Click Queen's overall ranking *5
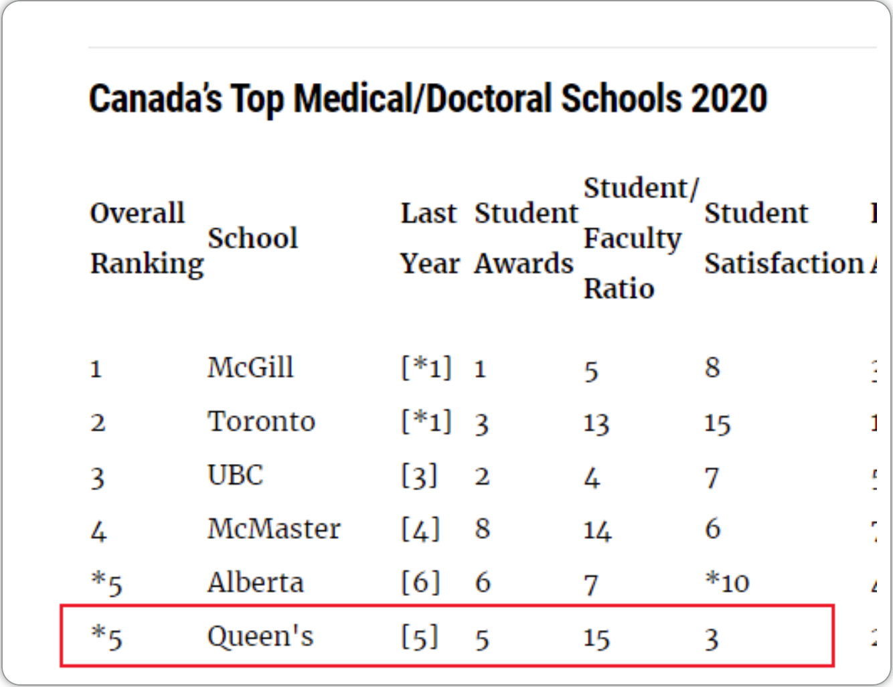893x687 pixels. tap(107, 637)
